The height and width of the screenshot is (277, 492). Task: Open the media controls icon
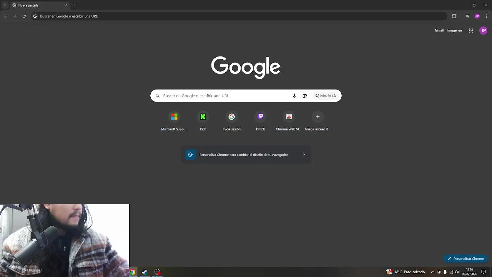pos(468,16)
